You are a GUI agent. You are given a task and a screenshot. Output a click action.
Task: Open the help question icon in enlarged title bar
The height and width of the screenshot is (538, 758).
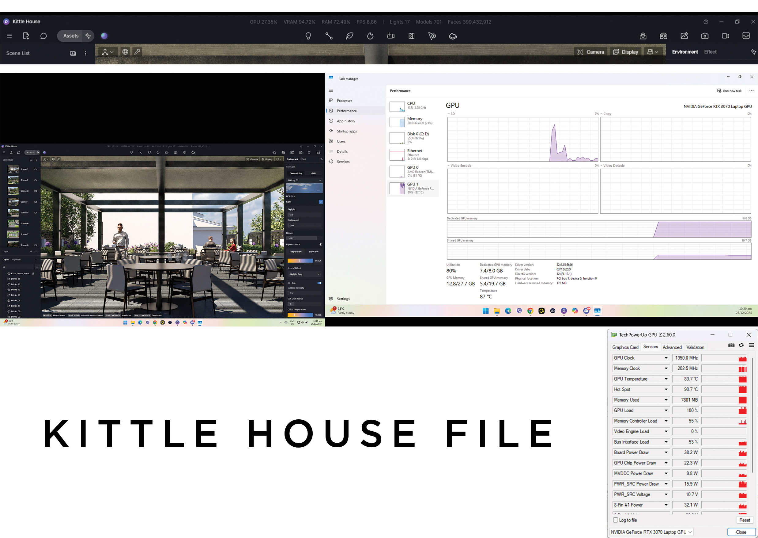click(706, 22)
